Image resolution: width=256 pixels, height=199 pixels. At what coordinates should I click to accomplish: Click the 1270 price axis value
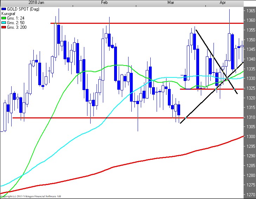click(x=251, y=194)
